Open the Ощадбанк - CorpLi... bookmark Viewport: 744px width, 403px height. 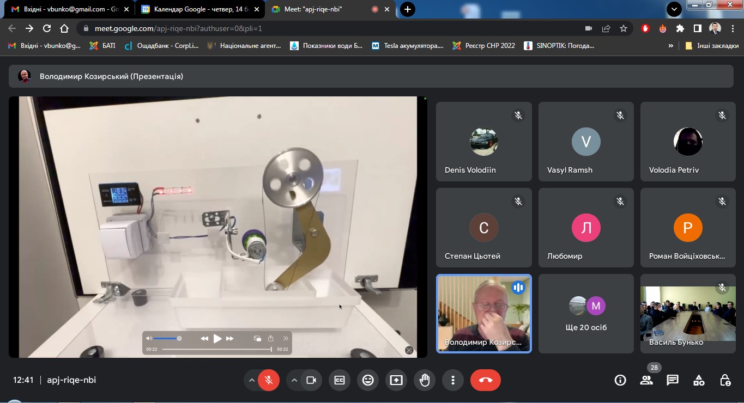coord(162,46)
